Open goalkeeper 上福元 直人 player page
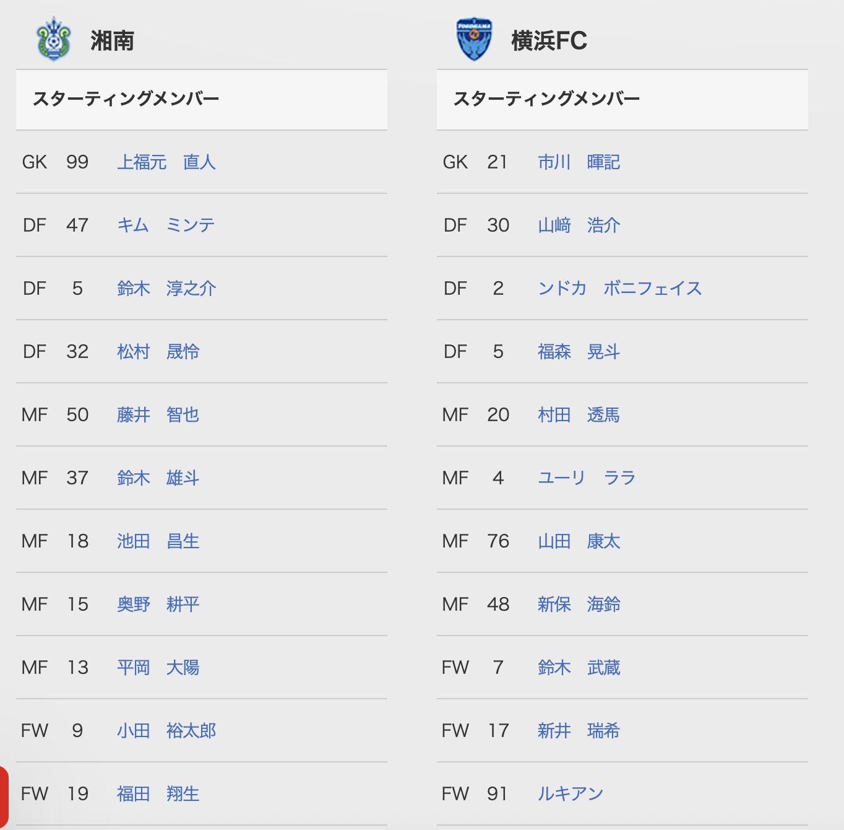 pos(166,162)
